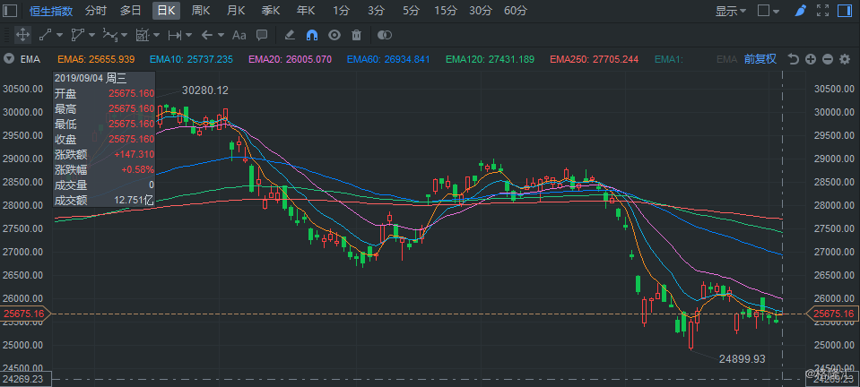Expand the 显示 display dropdown
This screenshot has width=860, height=387.
pos(731,11)
